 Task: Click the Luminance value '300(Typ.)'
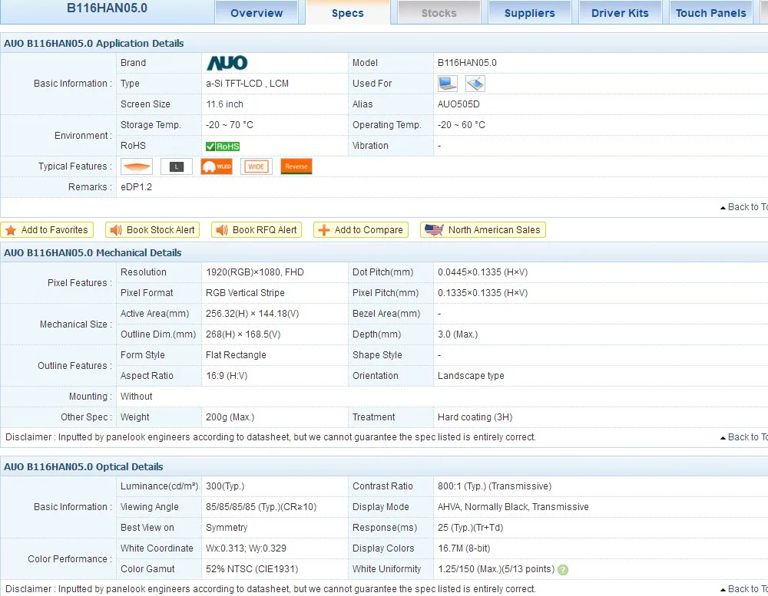coord(225,486)
